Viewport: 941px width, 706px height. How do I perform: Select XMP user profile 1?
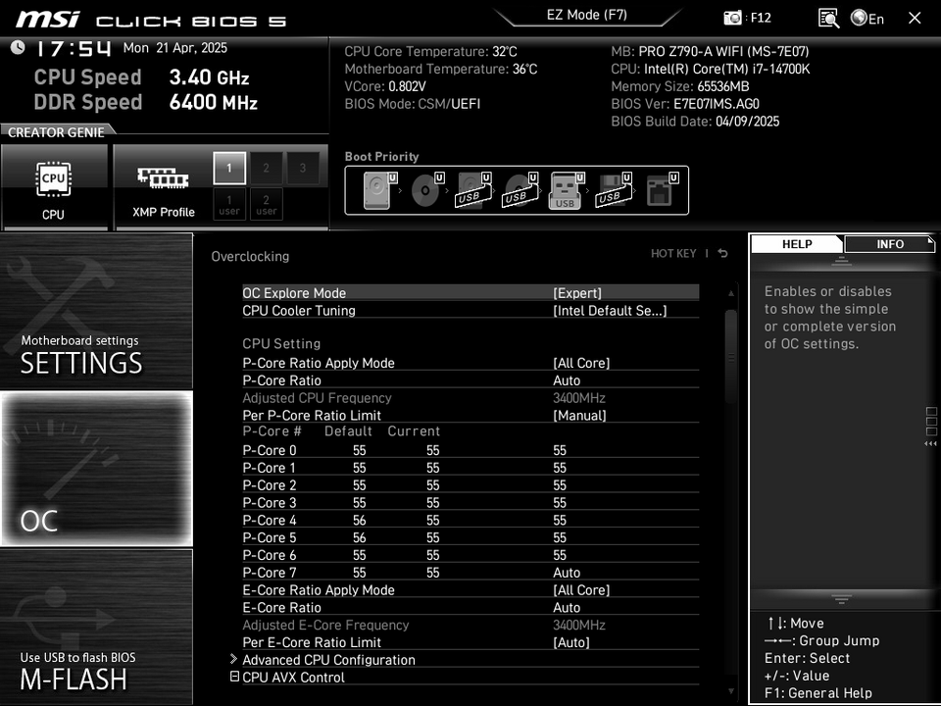pyautogui.click(x=229, y=204)
